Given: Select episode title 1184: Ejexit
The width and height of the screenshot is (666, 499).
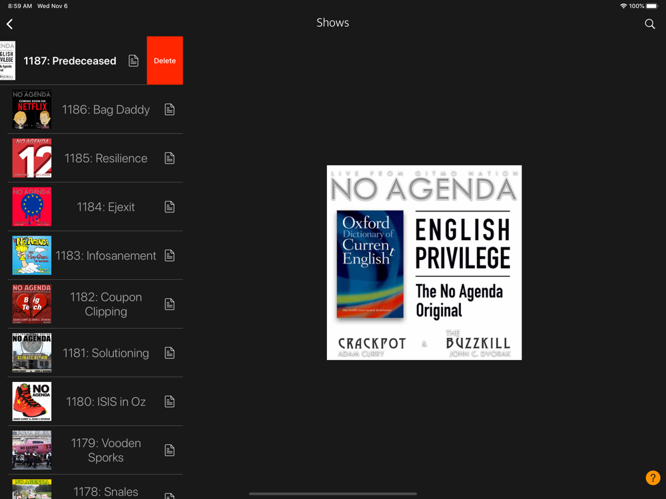Looking at the screenshot, I should pyautogui.click(x=106, y=207).
